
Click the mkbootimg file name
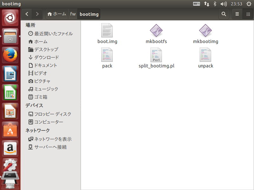[205, 41]
